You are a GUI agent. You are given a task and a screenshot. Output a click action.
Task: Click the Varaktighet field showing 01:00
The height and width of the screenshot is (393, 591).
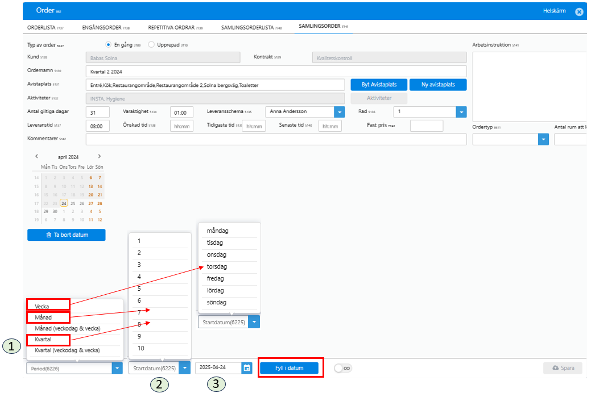pyautogui.click(x=181, y=112)
